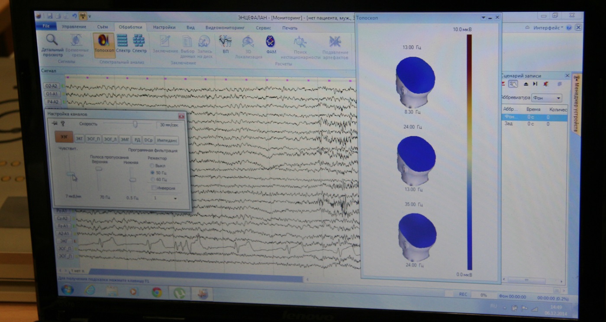Click the Время column header
Screen dimensions: 606x322
(x=533, y=109)
